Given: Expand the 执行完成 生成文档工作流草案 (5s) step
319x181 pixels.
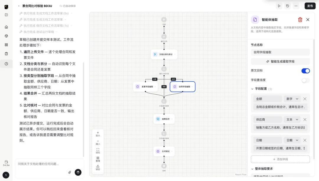Looking at the screenshot, I should (46, 13).
